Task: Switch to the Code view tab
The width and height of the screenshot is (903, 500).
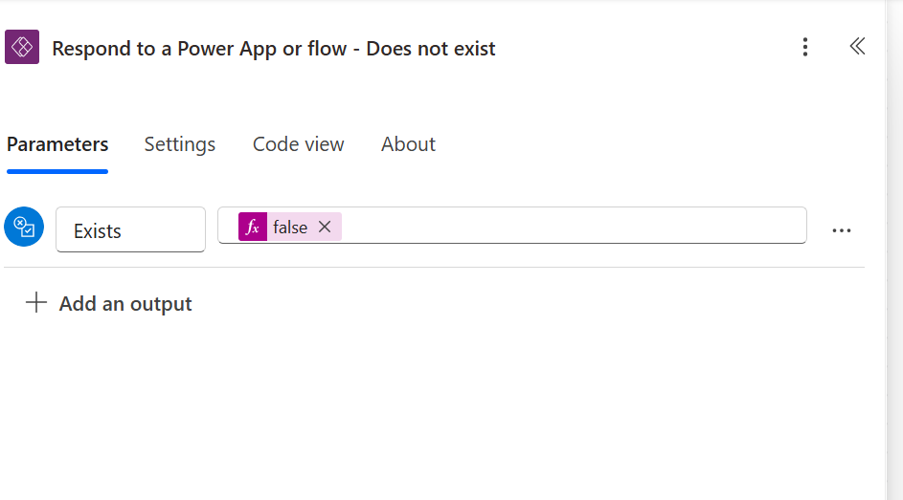Action: click(299, 144)
